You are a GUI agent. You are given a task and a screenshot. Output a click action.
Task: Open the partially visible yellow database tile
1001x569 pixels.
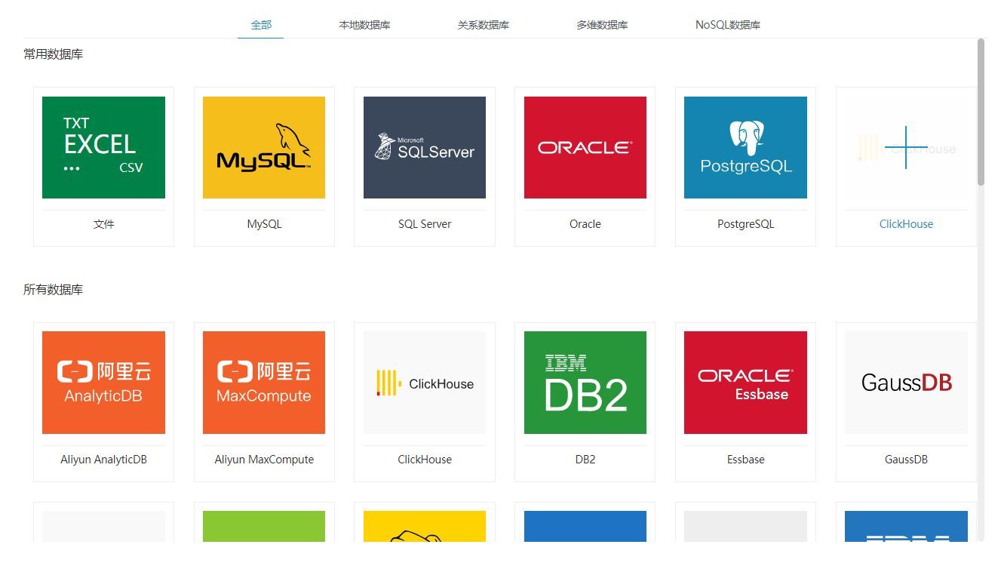coord(425,526)
